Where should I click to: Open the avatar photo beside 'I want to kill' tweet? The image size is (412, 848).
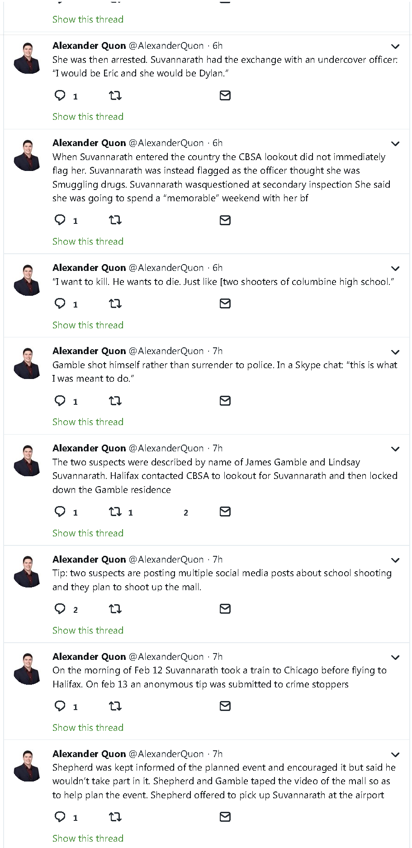pyautogui.click(x=28, y=280)
